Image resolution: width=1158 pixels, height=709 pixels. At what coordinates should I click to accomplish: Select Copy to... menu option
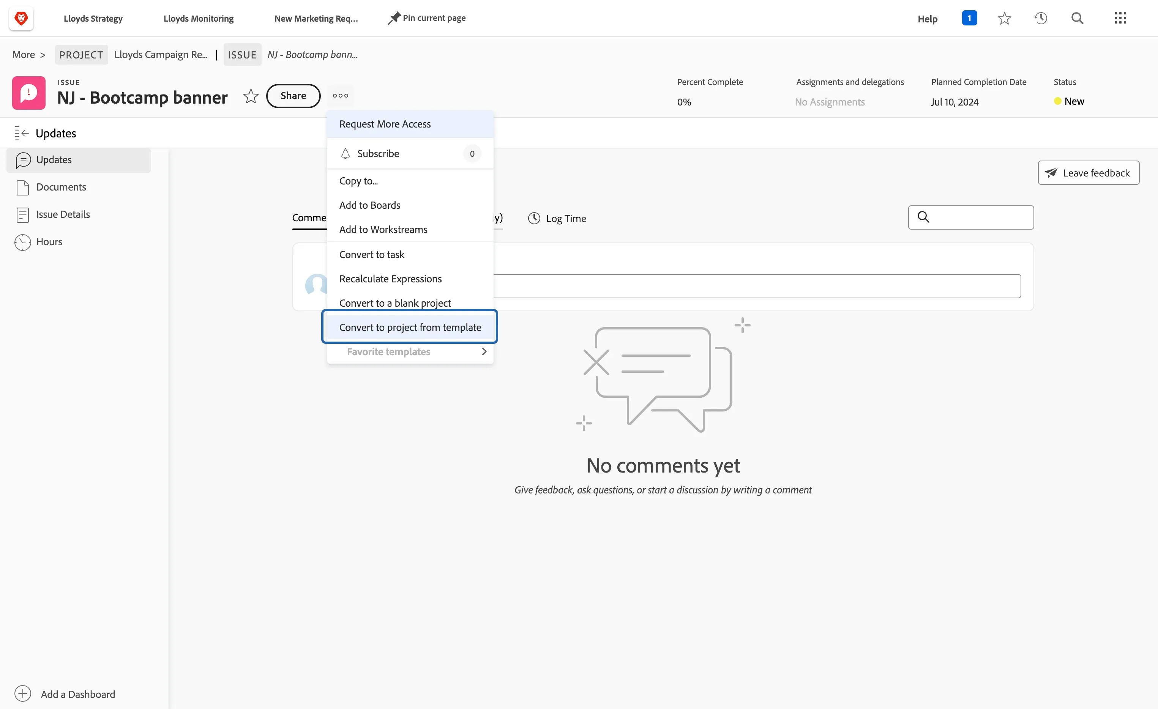(410, 181)
